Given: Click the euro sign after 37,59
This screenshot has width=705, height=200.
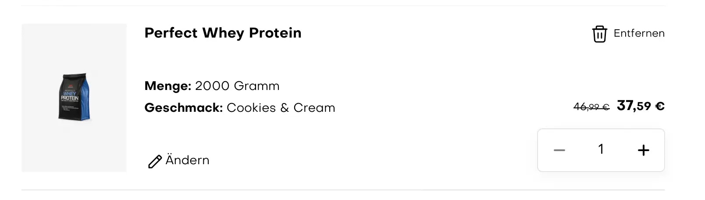Looking at the screenshot, I should [x=660, y=106].
